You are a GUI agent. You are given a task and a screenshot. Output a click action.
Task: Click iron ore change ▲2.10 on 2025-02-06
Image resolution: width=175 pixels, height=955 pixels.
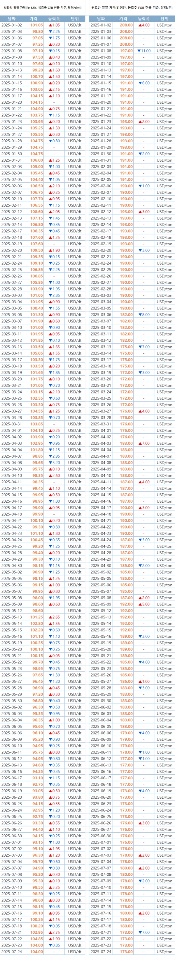click(x=54, y=186)
